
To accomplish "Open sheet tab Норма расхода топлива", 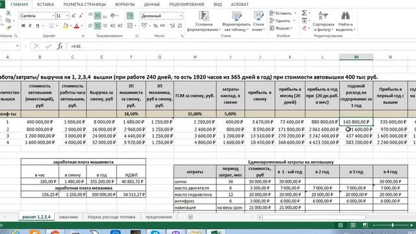I will (x=111, y=217).
